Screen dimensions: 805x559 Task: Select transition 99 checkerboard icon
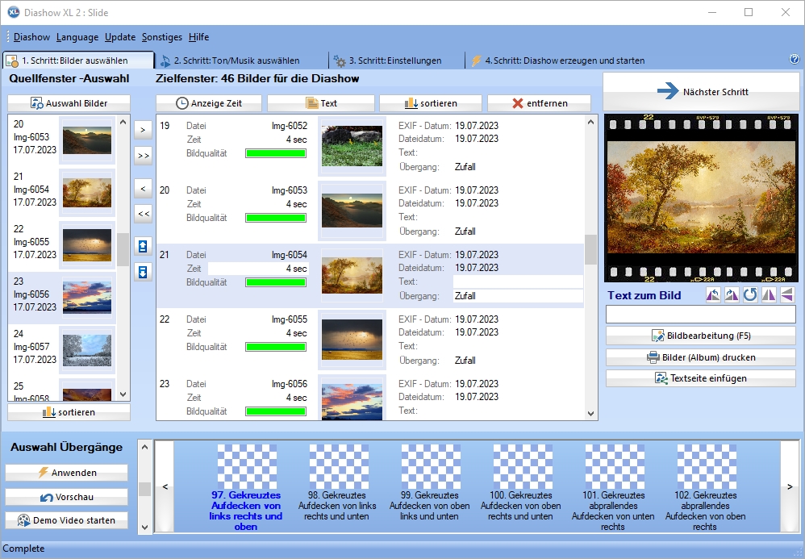coord(431,466)
